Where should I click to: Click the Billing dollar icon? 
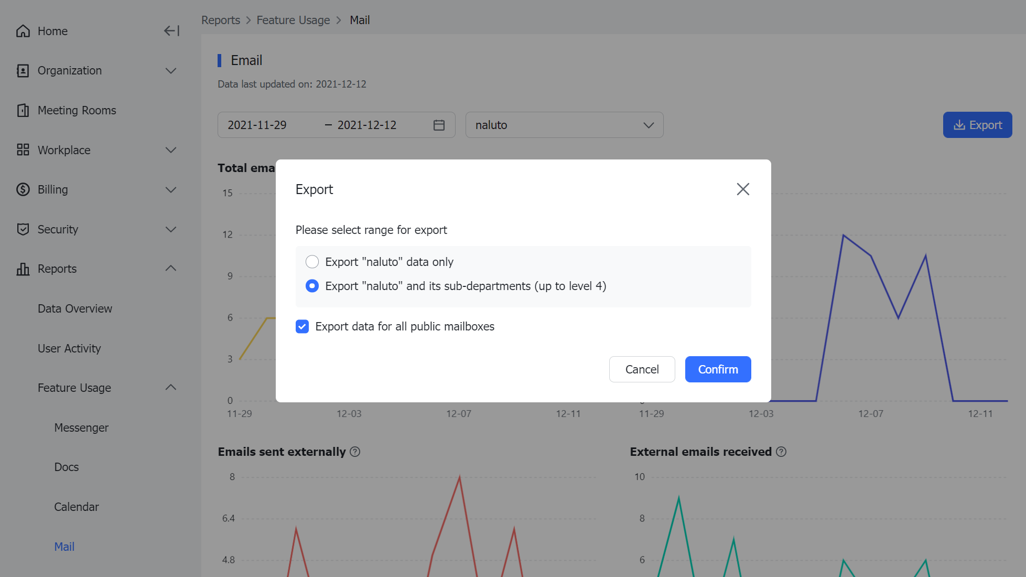[23, 189]
